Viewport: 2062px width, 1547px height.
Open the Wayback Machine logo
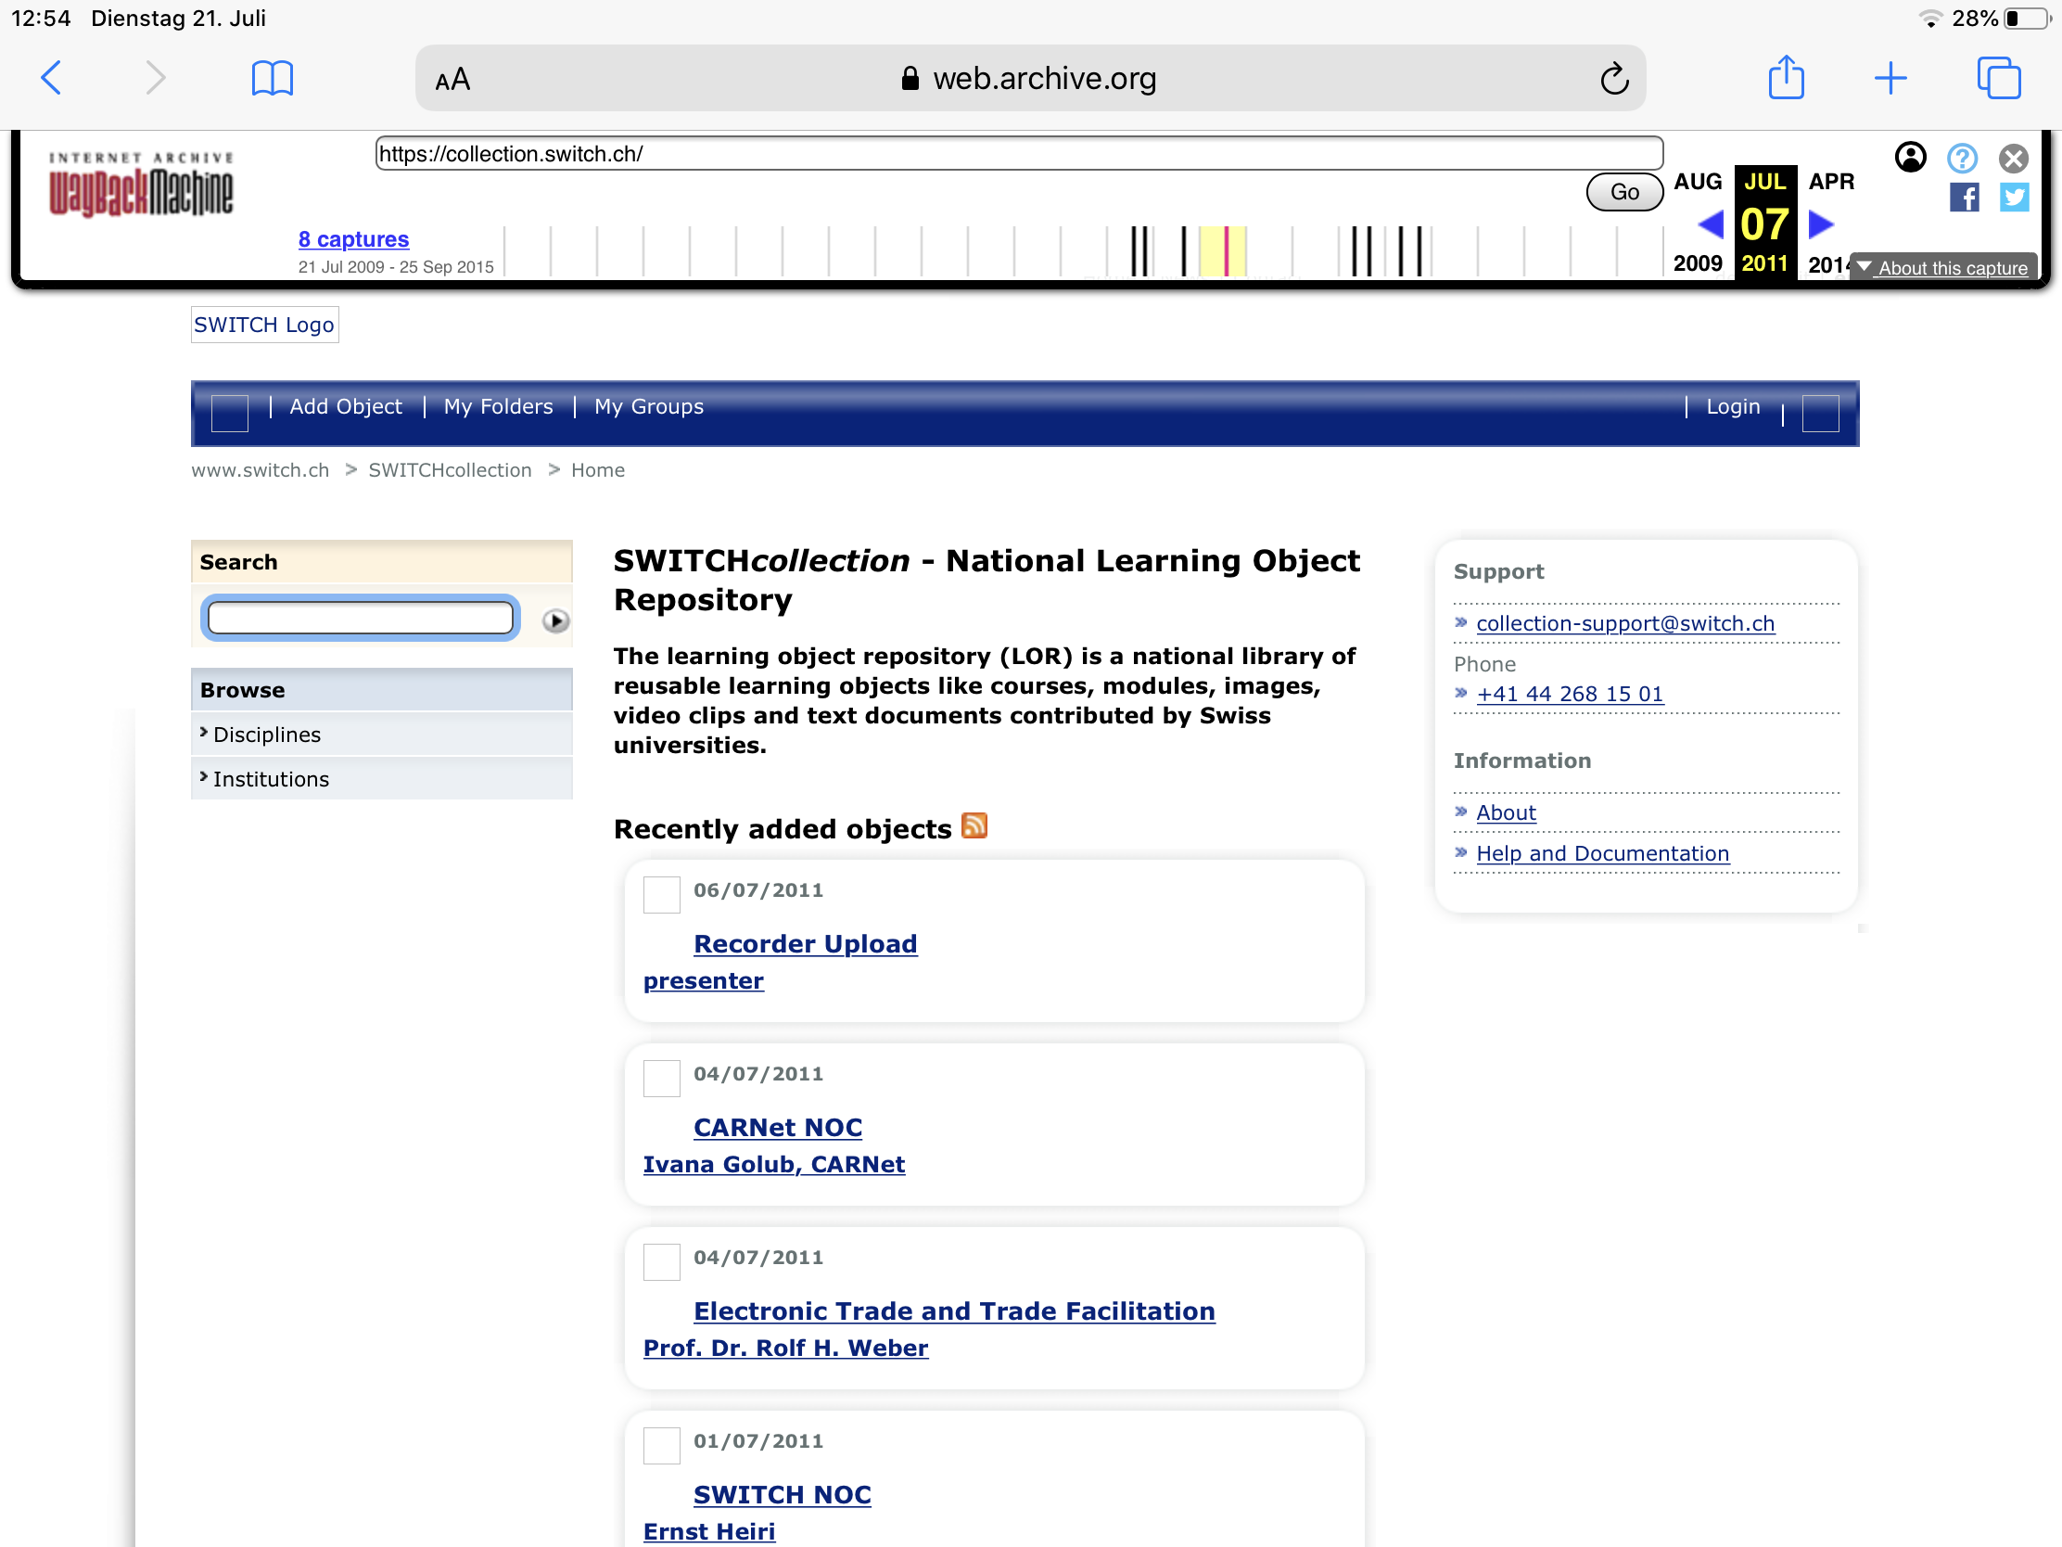coord(141,185)
